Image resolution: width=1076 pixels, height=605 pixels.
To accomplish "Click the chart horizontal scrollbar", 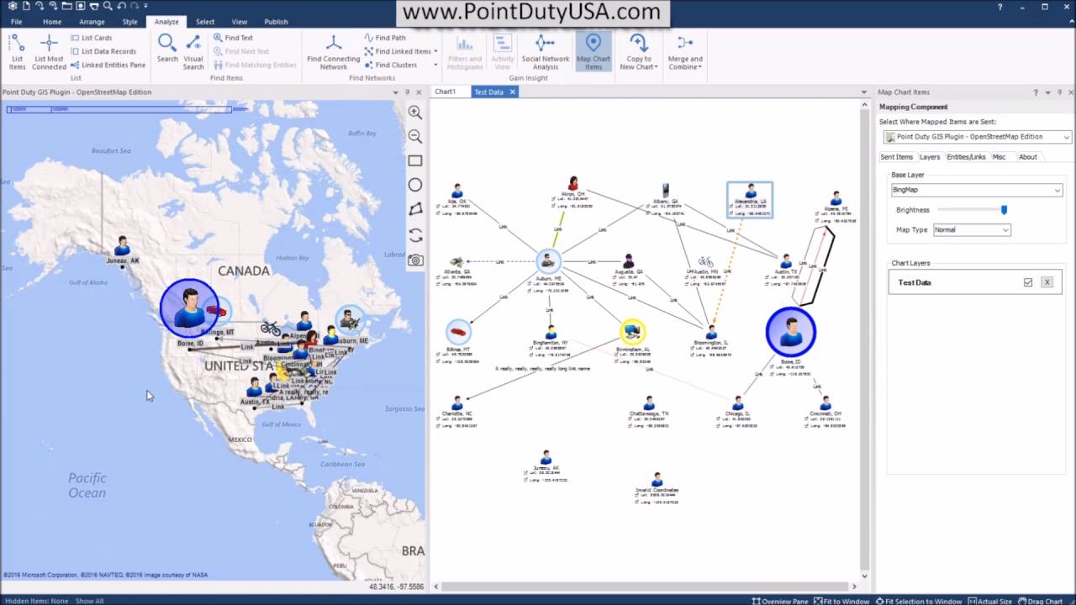I will (x=646, y=587).
